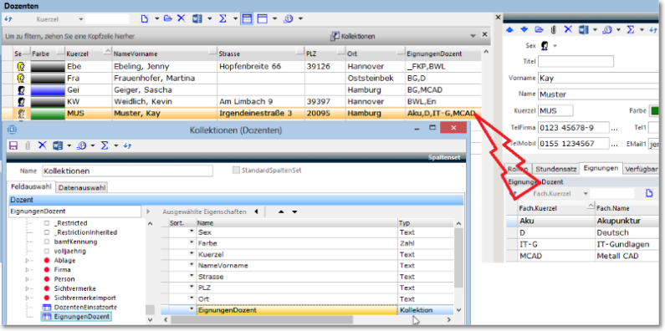Open Verfügbar tab
The width and height of the screenshot is (665, 331).
(x=641, y=169)
